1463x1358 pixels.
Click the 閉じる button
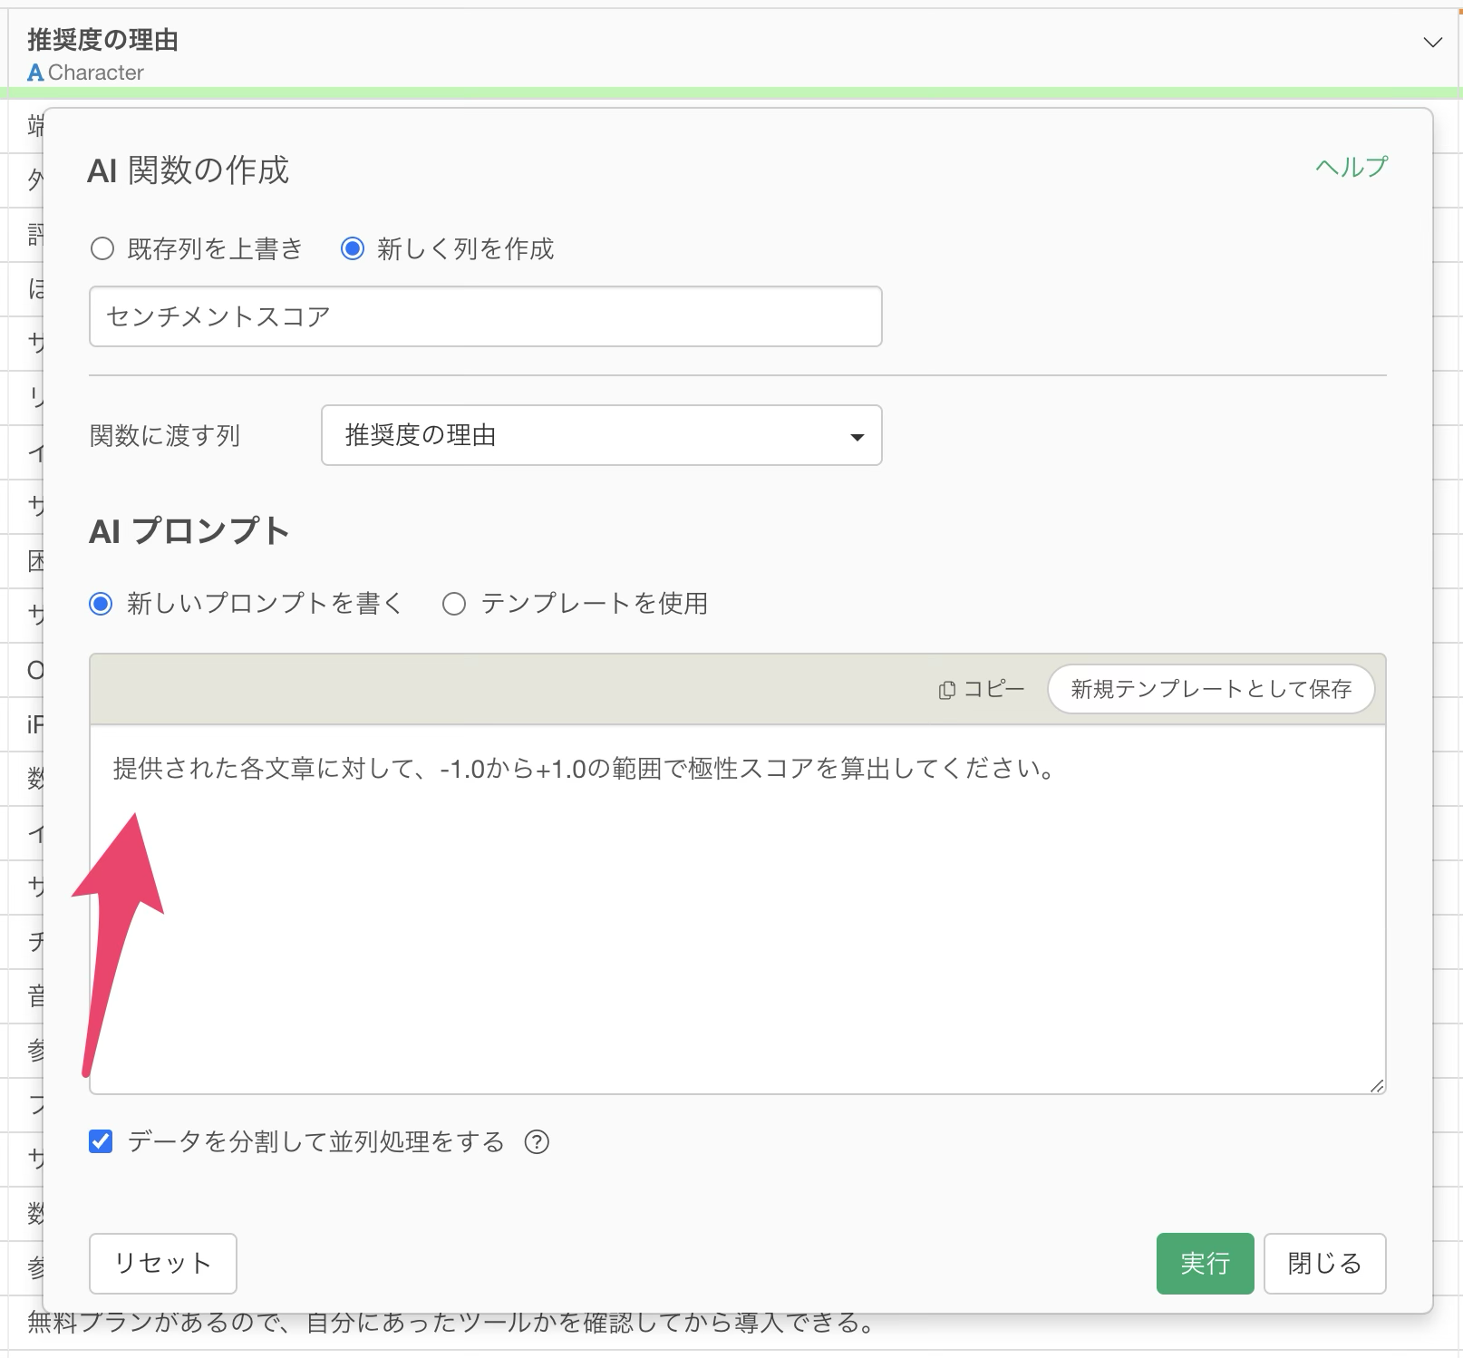[x=1324, y=1264]
